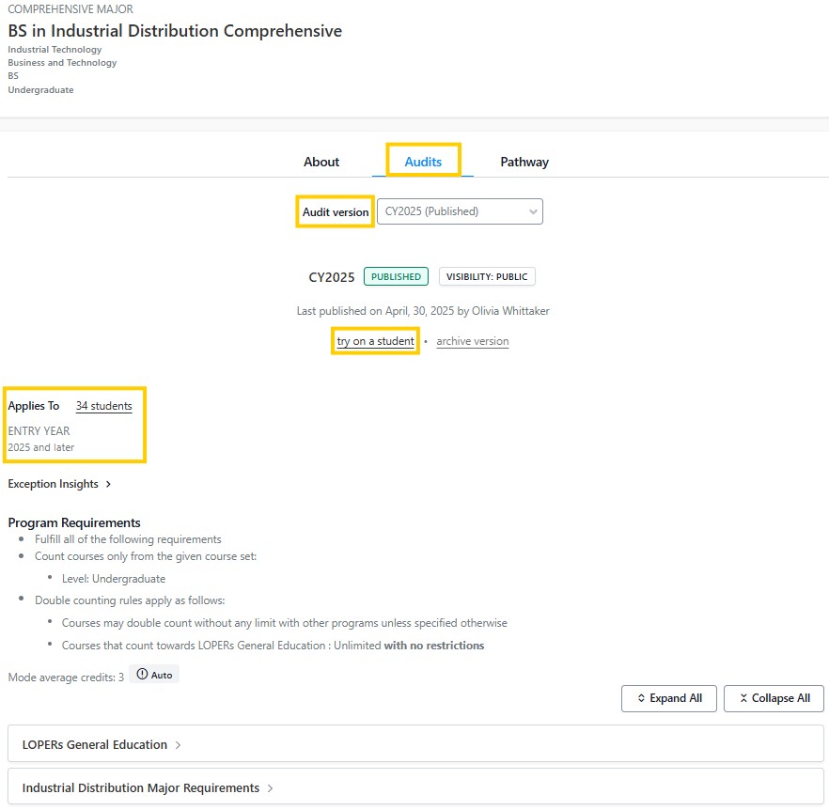
Task: Expand LOPERs General Education requirement
Action: [415, 744]
